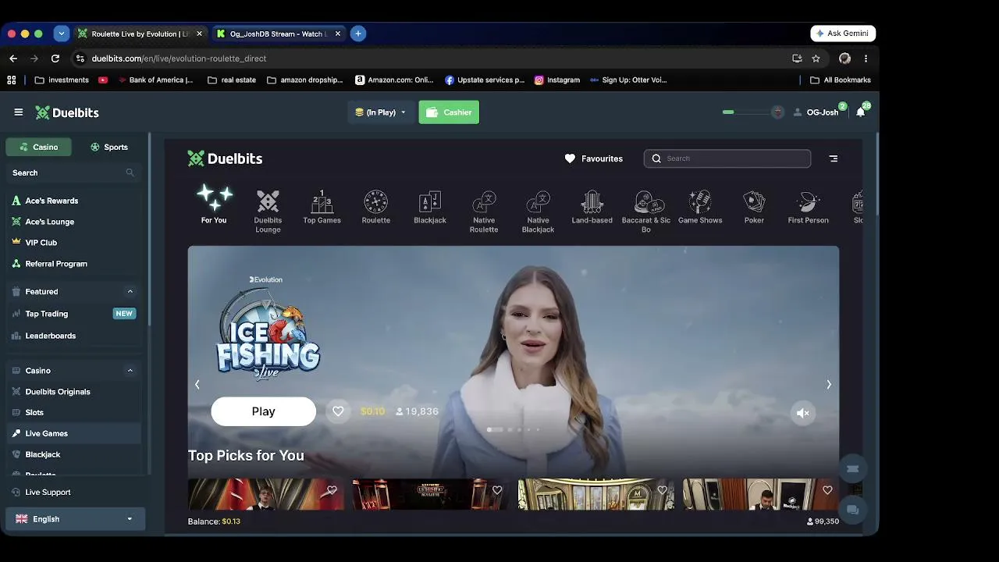This screenshot has width=999, height=562.
Task: Open the Chrome profile avatar
Action: (844, 59)
